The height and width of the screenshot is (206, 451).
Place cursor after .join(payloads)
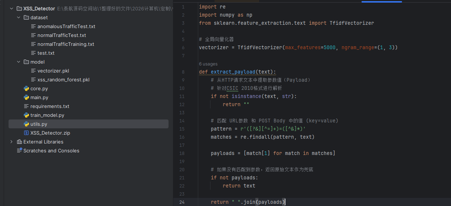tap(285, 202)
